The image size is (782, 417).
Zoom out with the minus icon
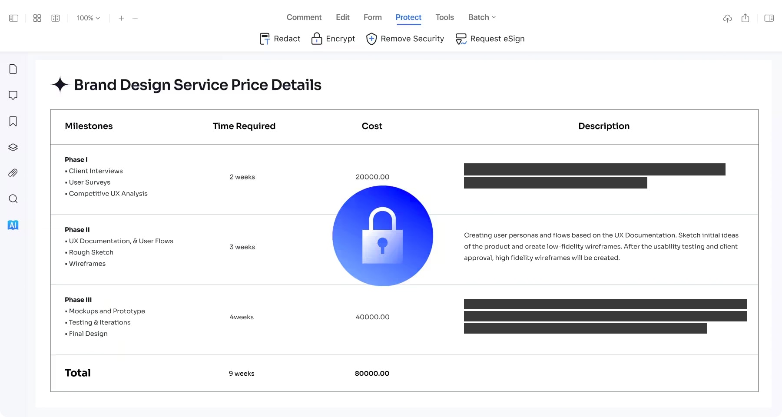point(135,18)
